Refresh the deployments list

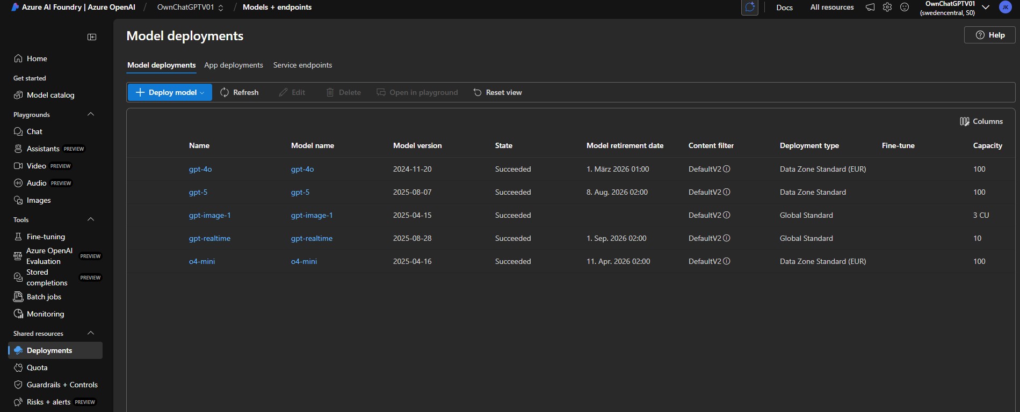[240, 92]
